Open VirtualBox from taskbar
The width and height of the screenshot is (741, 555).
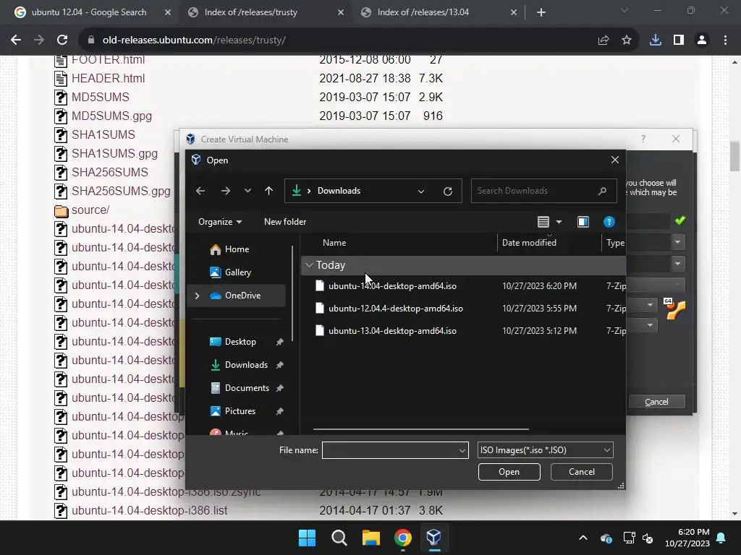pos(434,538)
